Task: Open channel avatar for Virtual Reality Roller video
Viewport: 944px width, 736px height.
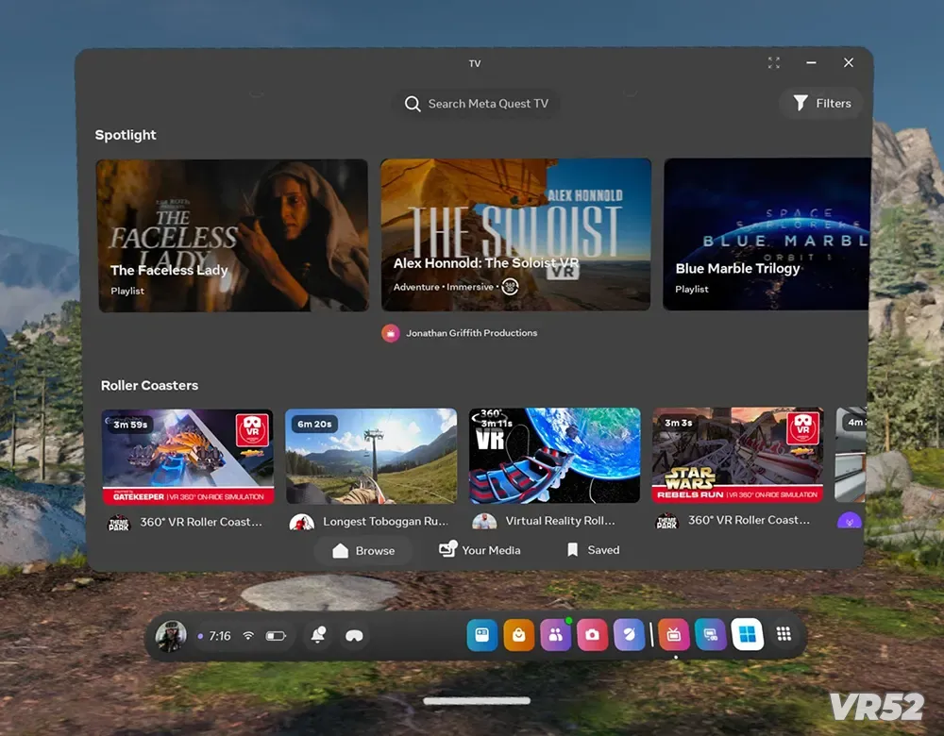Action: pyautogui.click(x=484, y=521)
